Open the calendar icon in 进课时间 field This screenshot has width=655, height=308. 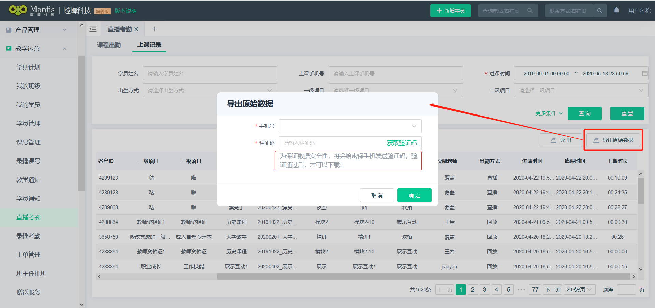pos(645,73)
